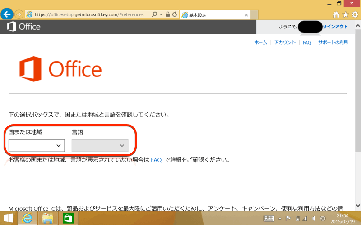
Task: Click the browser Back arrow button
Action: click(7, 14)
